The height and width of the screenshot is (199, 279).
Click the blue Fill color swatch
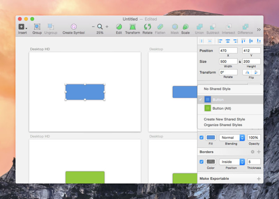click(211, 138)
